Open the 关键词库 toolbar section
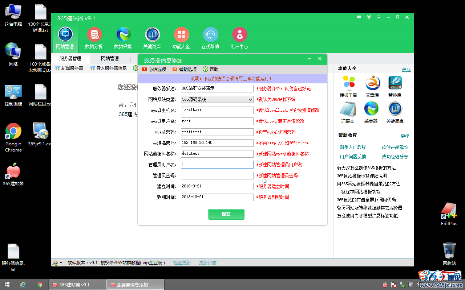 point(152,38)
